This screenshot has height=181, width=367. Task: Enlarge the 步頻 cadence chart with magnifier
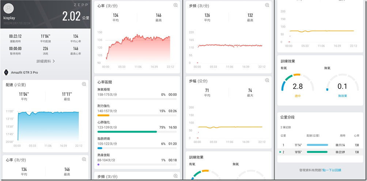click(x=267, y=5)
